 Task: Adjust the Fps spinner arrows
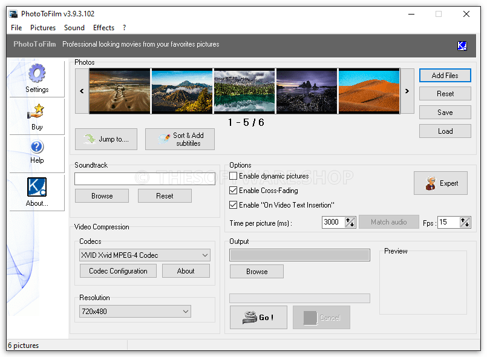465,222
